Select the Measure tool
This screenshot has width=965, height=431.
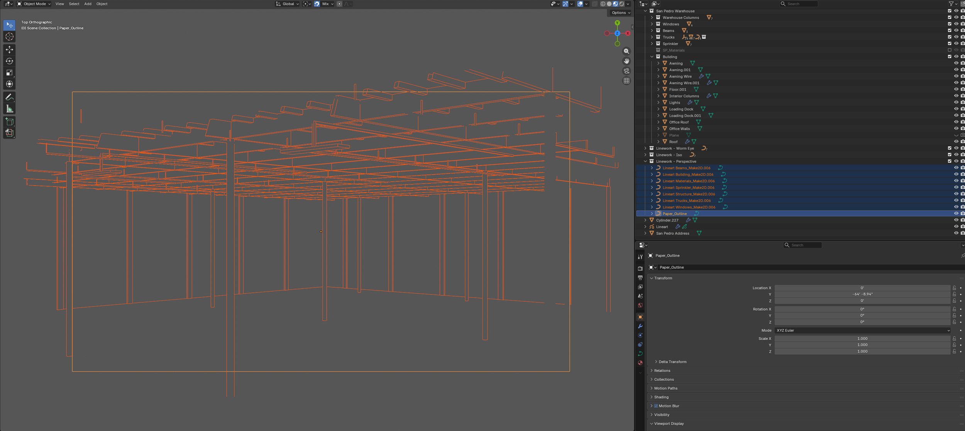point(9,108)
